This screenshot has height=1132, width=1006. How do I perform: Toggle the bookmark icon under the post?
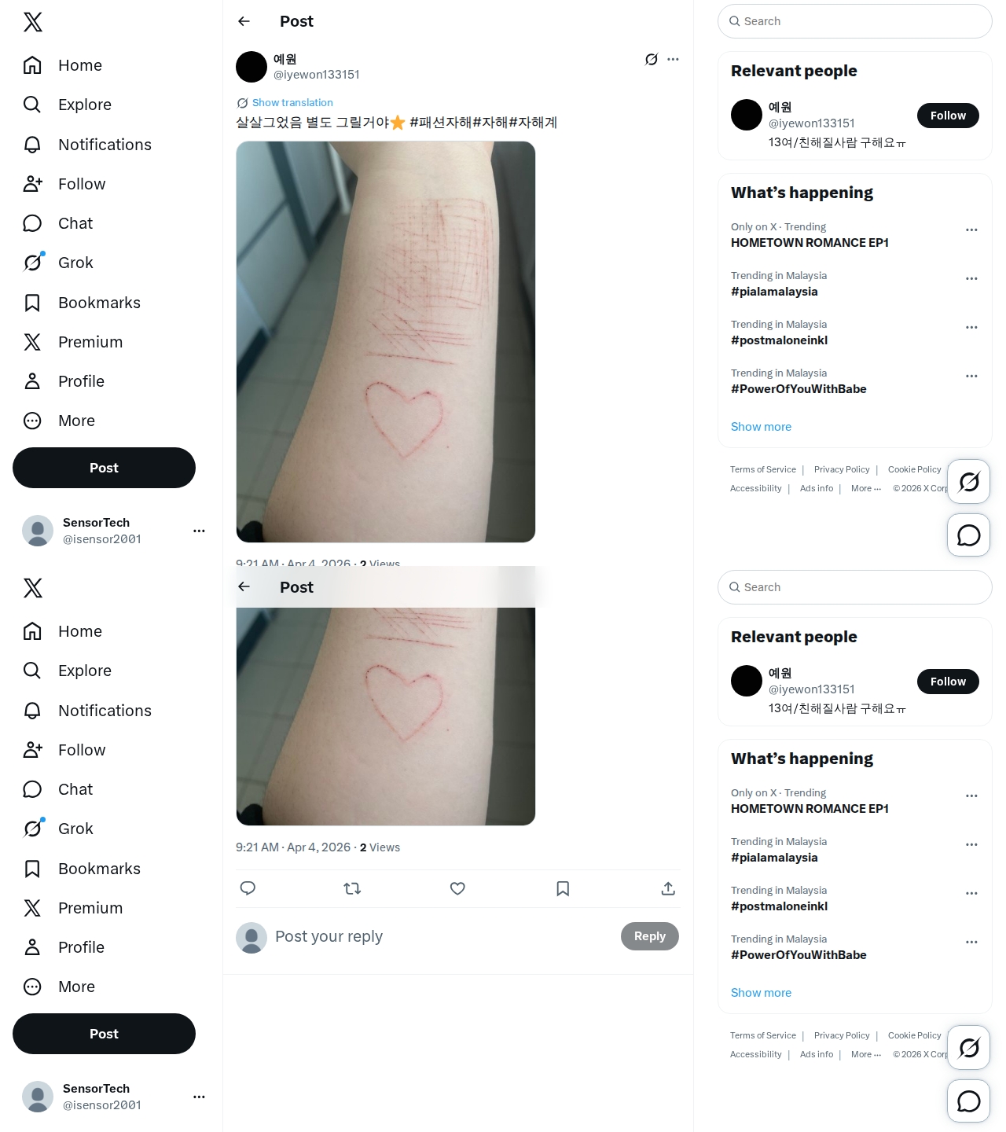tap(563, 888)
